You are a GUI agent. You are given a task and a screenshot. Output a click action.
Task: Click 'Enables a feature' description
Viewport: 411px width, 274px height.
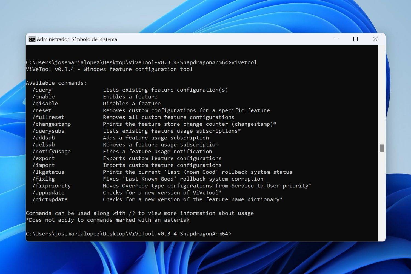(x=130, y=97)
